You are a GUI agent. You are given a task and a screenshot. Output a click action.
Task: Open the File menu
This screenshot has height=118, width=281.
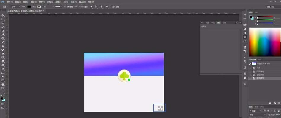(x=10, y=2)
